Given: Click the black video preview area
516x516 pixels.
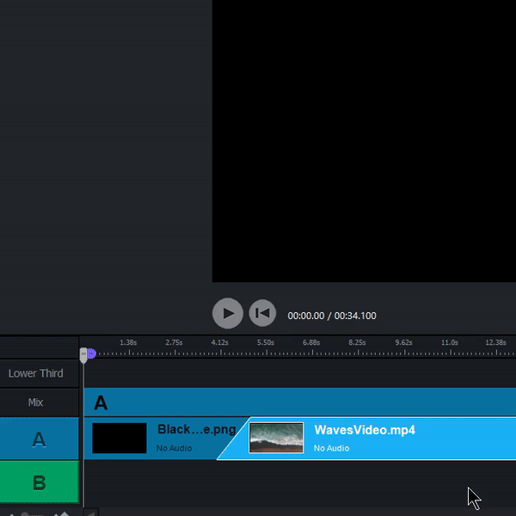Looking at the screenshot, I should pos(364,141).
